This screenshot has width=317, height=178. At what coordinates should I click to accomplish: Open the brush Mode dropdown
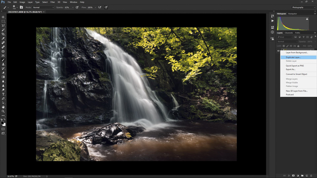43,7
